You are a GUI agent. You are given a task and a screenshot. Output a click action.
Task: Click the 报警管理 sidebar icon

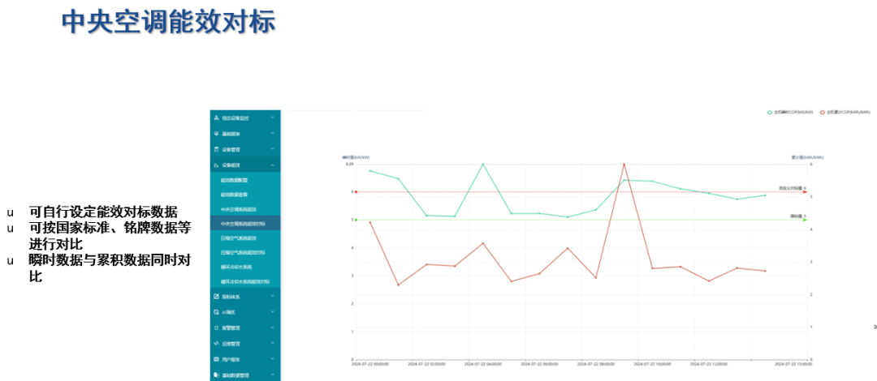click(x=216, y=328)
